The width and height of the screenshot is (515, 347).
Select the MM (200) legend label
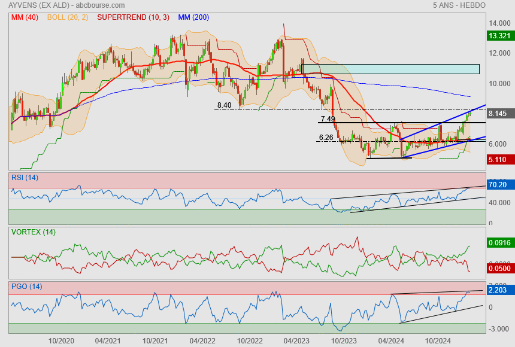193,17
